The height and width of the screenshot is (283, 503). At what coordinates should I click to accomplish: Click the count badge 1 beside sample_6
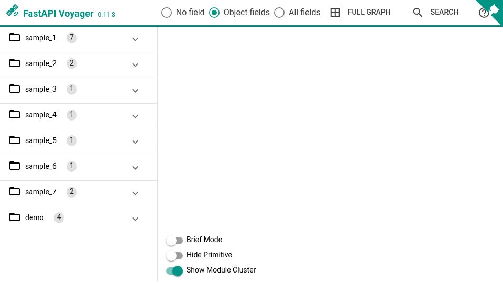click(x=72, y=166)
